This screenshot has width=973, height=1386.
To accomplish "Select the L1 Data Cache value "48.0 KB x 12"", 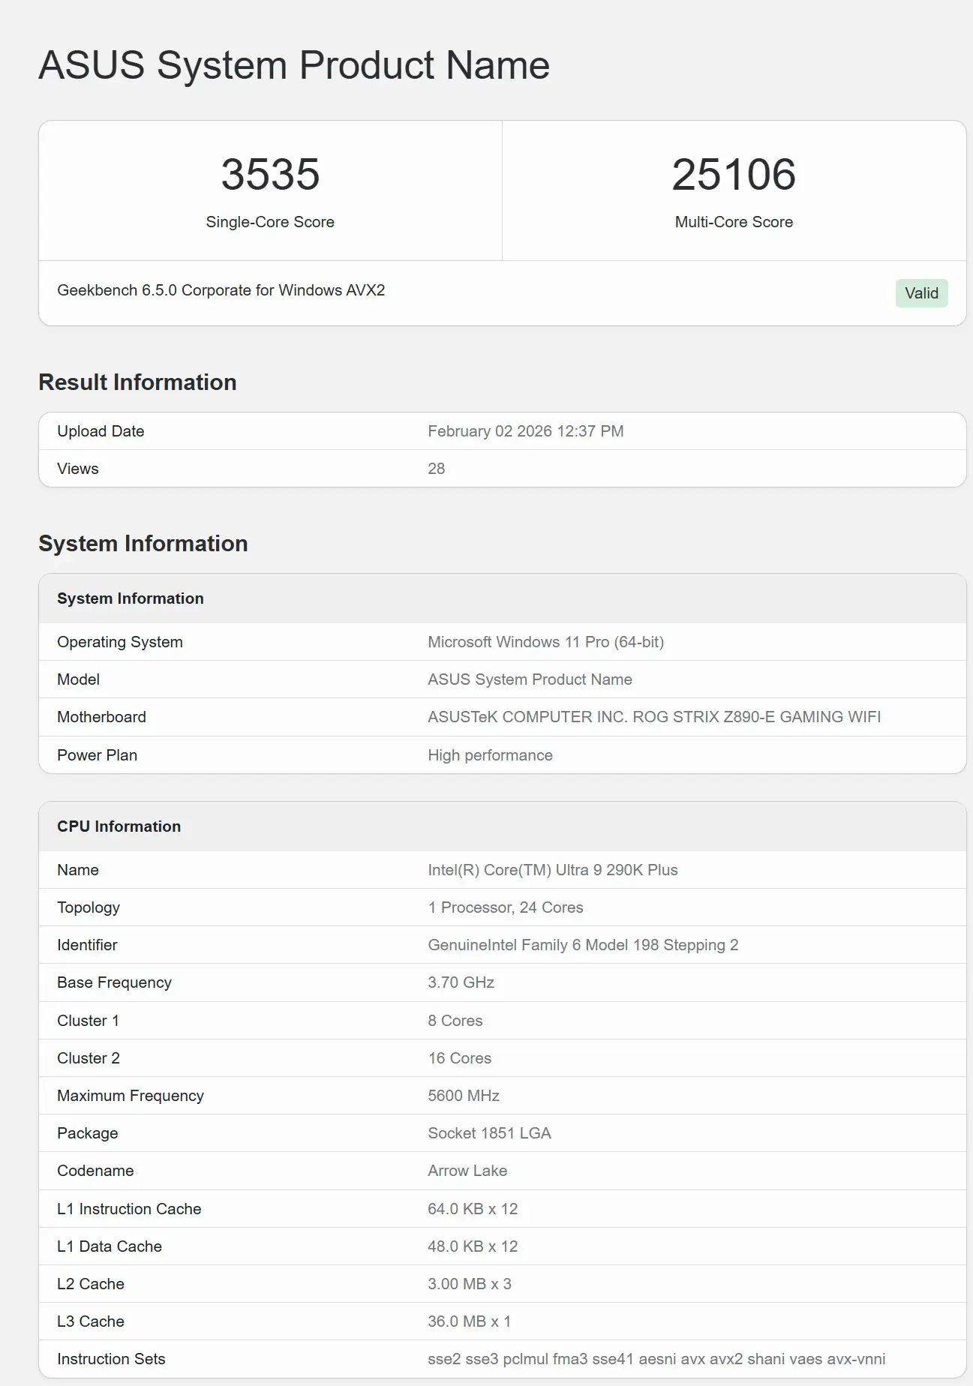I will click(473, 1246).
